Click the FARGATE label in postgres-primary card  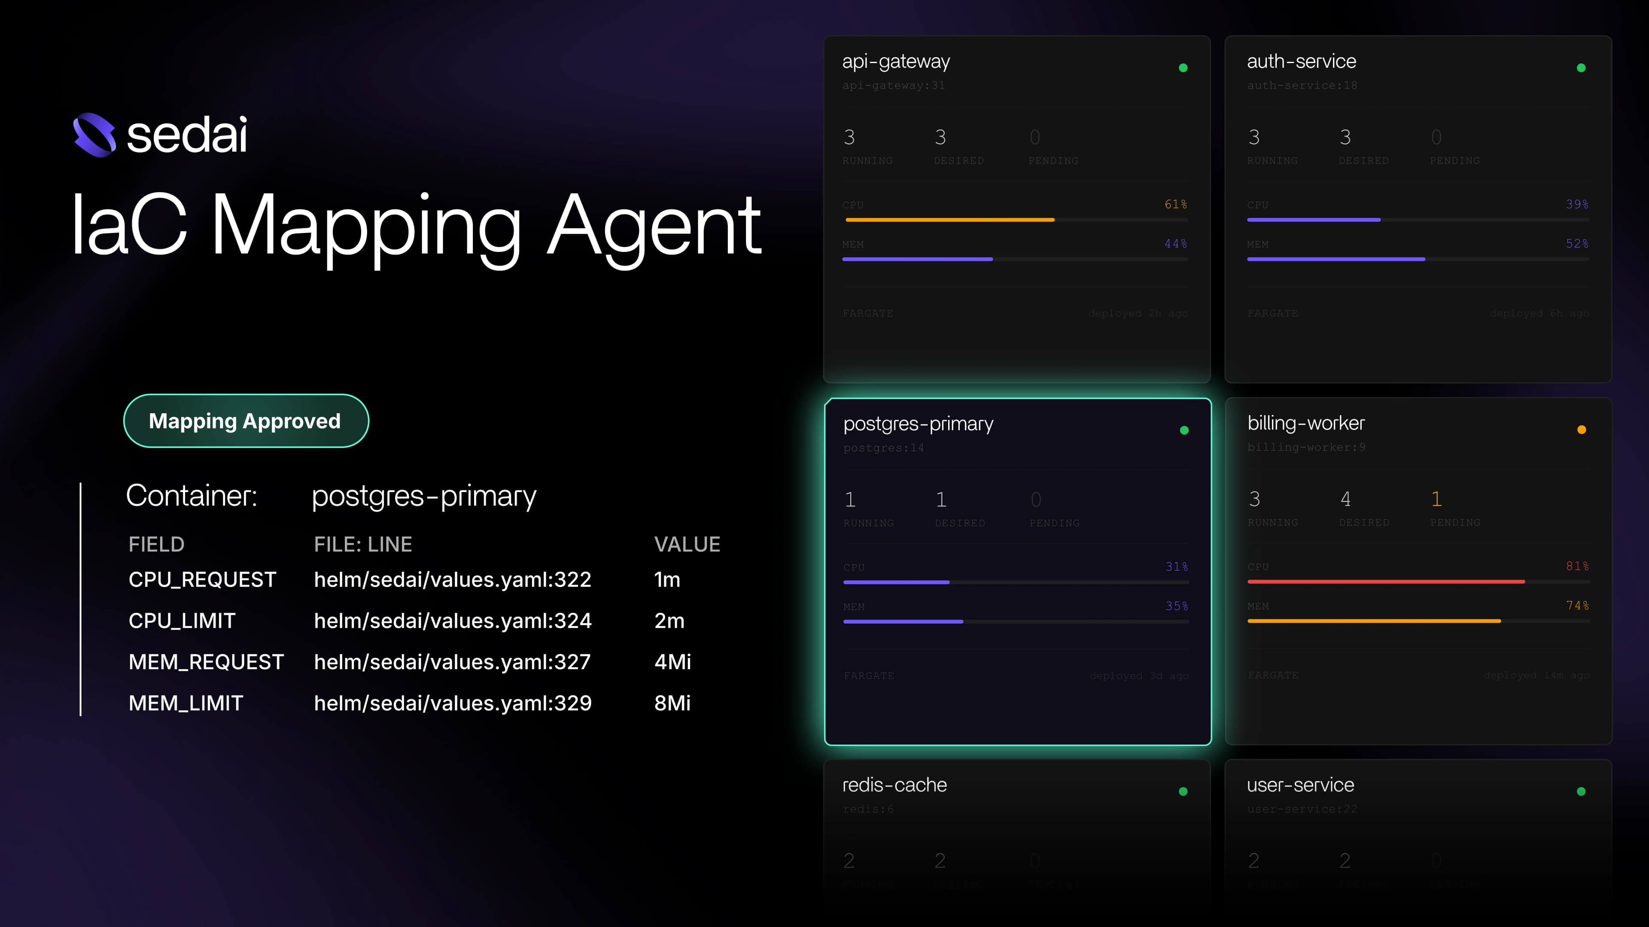[x=869, y=676]
